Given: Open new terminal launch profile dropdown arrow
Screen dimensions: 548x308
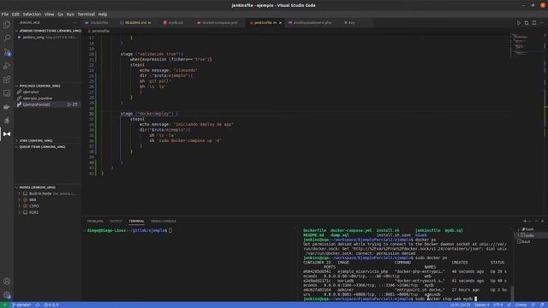Looking at the screenshot, I should point(530,221).
